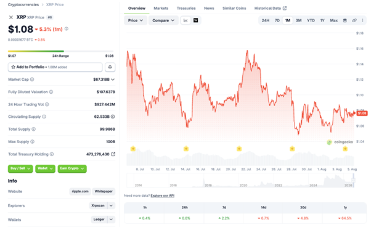This screenshot has height=227, width=371.
Task: Select the 3M time range
Action: click(x=299, y=20)
